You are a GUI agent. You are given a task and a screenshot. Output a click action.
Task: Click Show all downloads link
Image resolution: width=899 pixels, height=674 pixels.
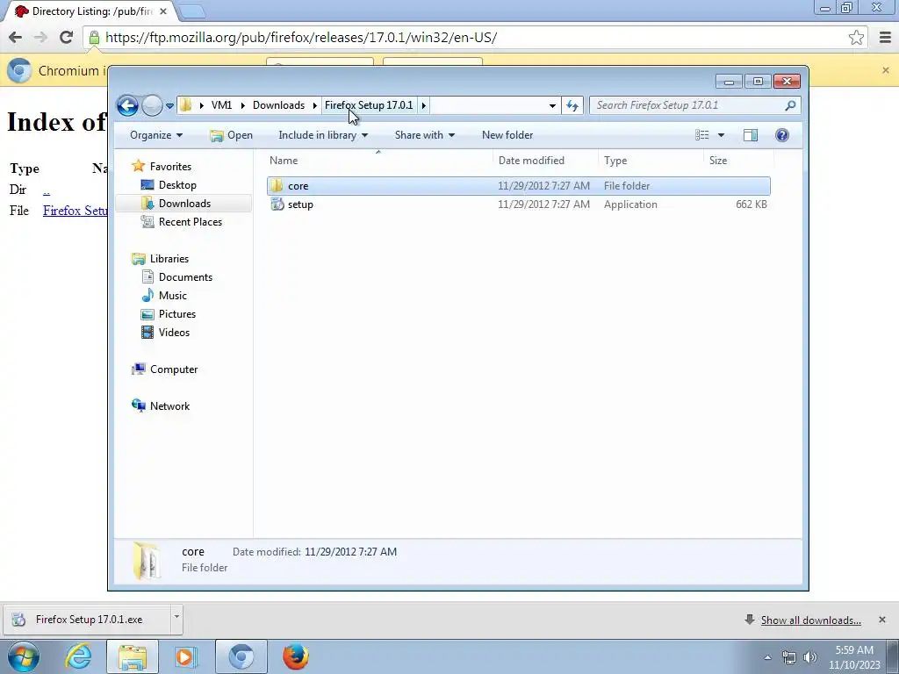pyautogui.click(x=810, y=620)
